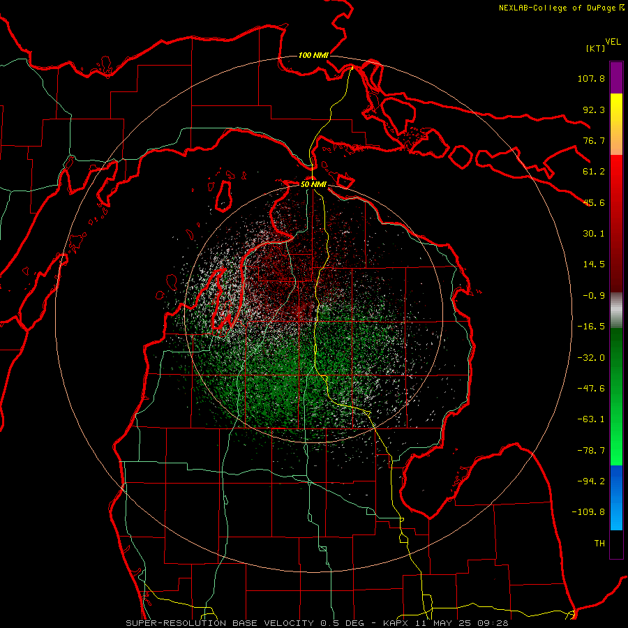Click the -94.2 velocity scale value
This screenshot has width=628, height=628.
[x=591, y=481]
